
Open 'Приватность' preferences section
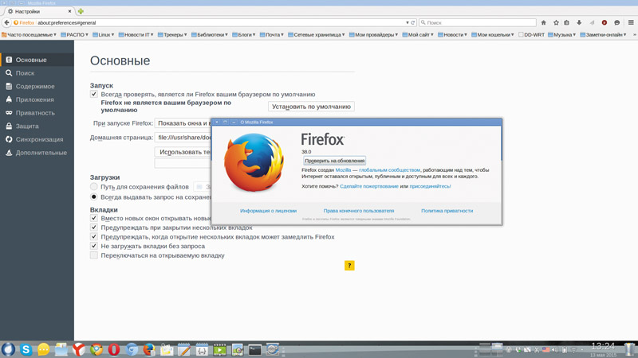coord(37,113)
